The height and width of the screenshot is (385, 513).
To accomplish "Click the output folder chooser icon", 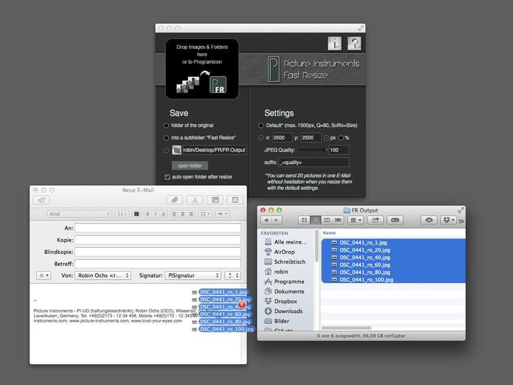I will pyautogui.click(x=177, y=151).
